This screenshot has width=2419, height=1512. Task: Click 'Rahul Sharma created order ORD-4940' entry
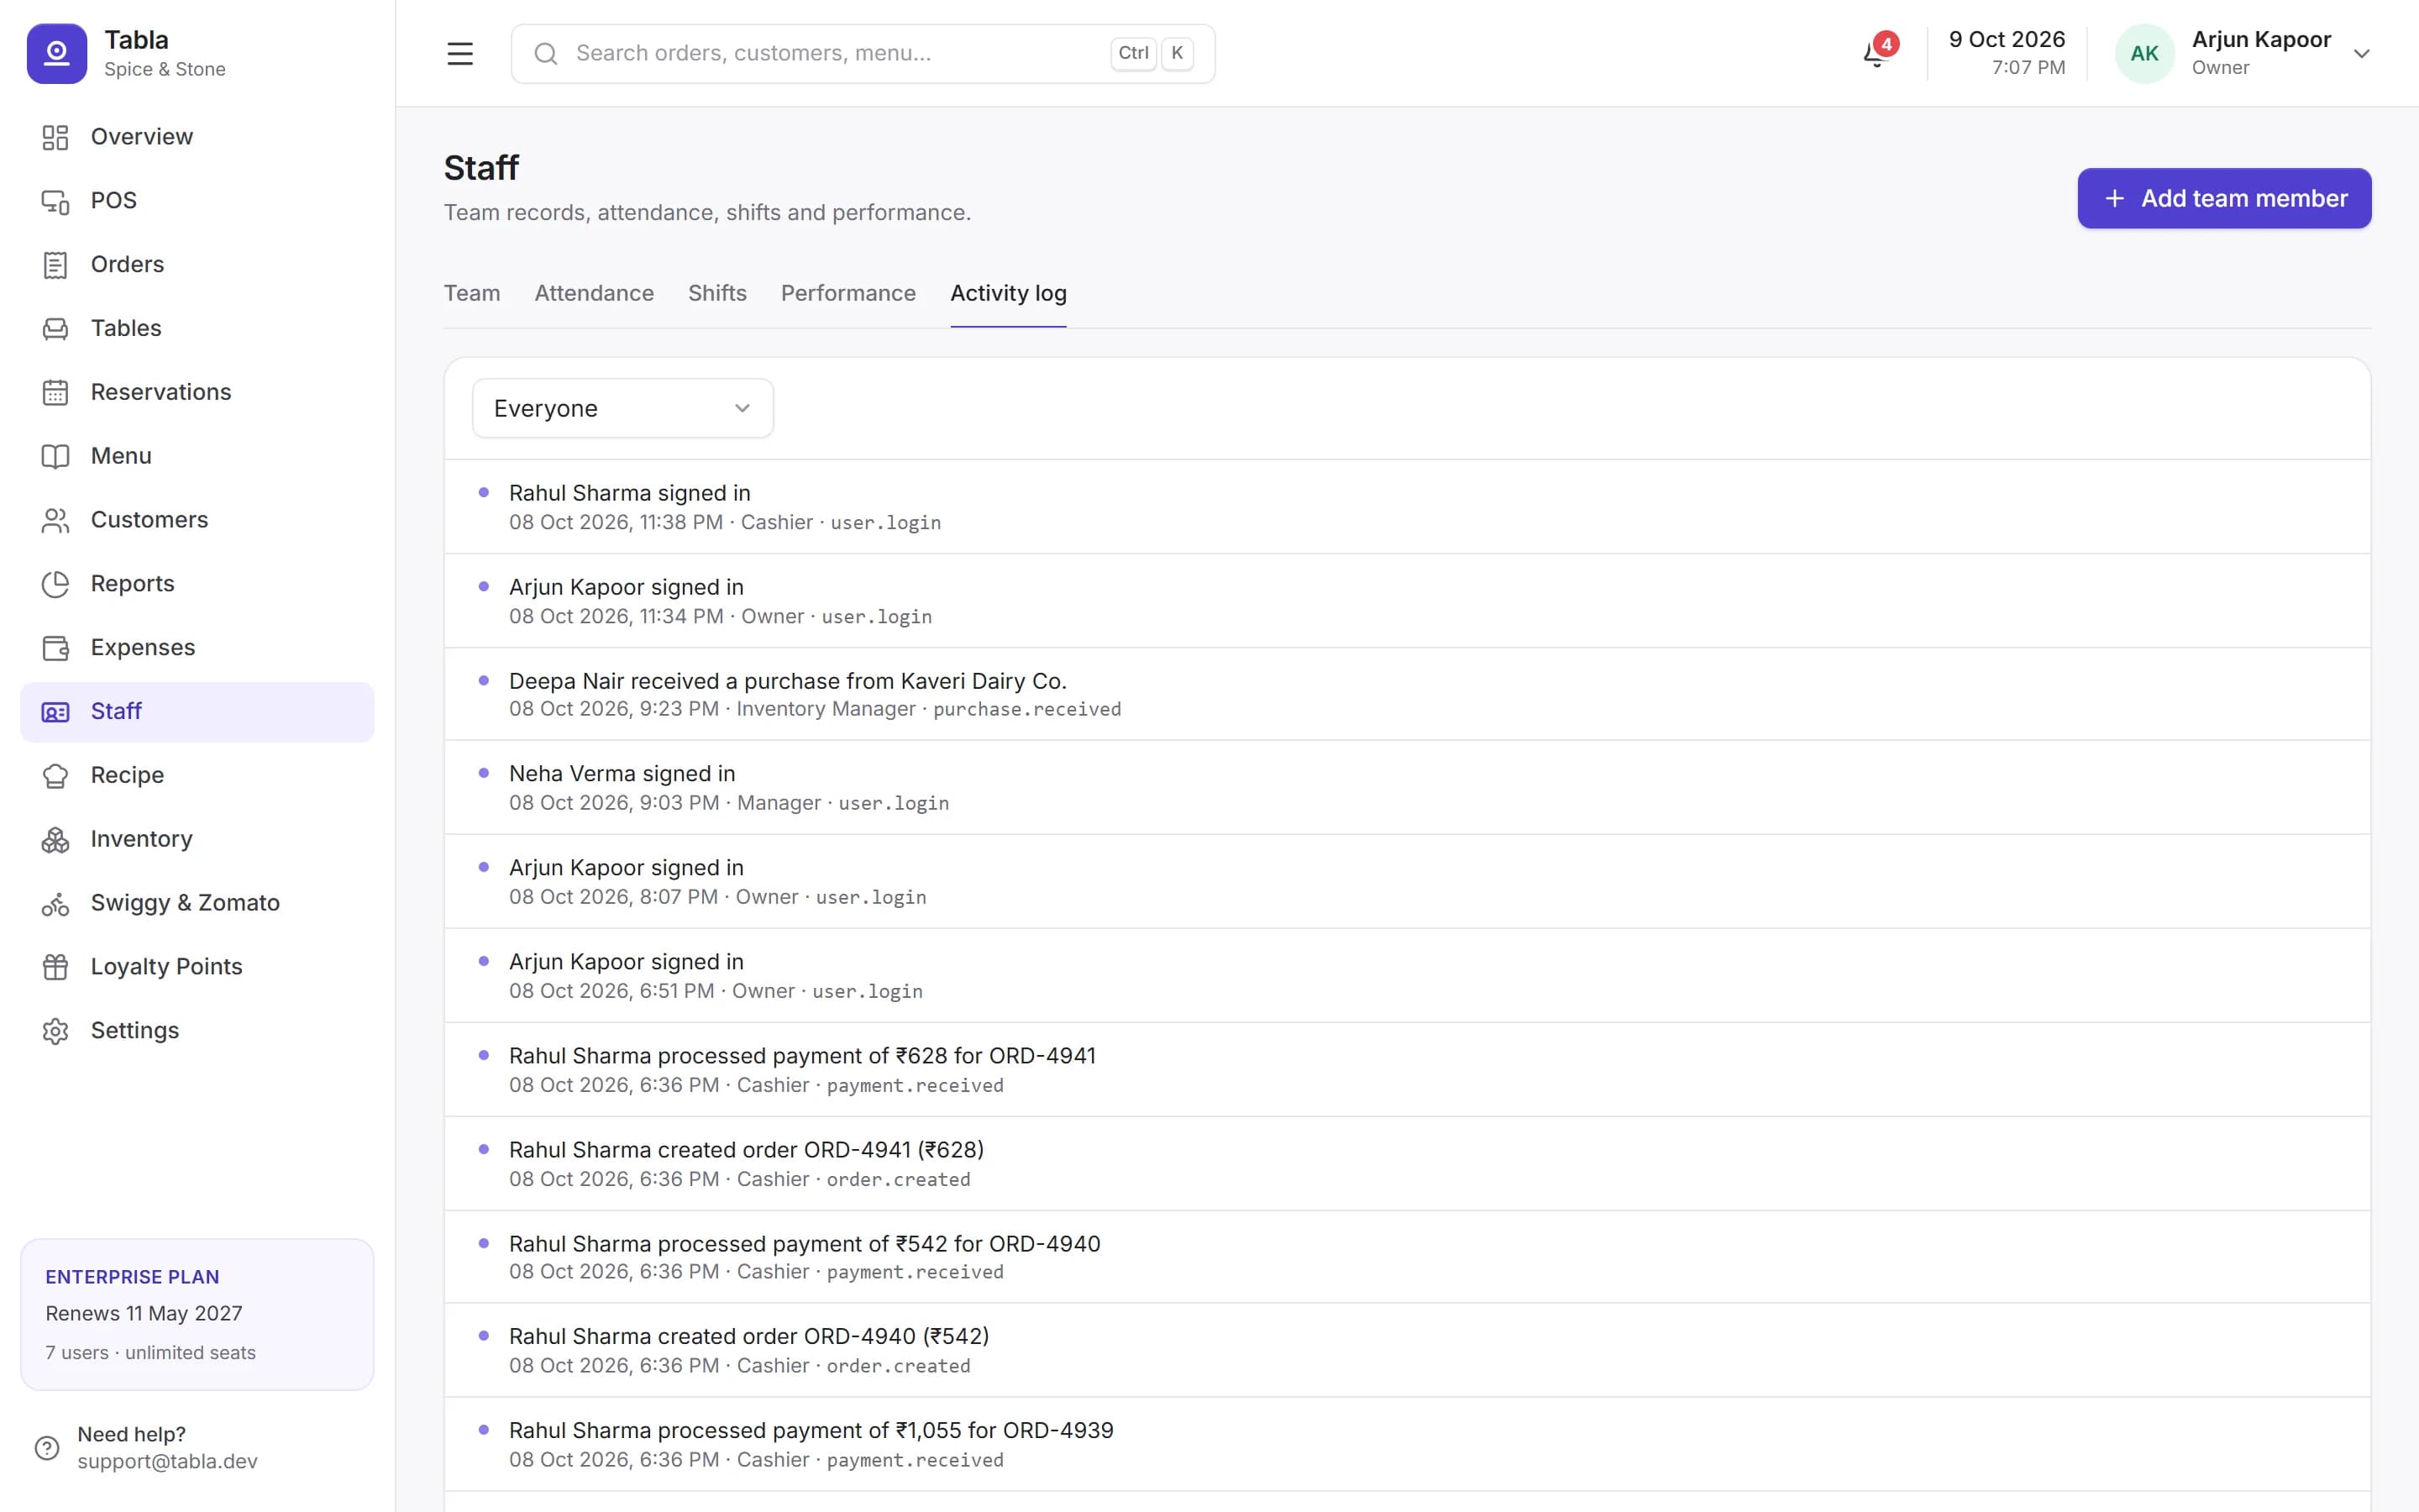coord(1406,1350)
